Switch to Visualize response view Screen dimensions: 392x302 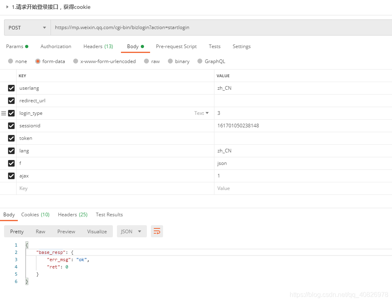(x=97, y=232)
